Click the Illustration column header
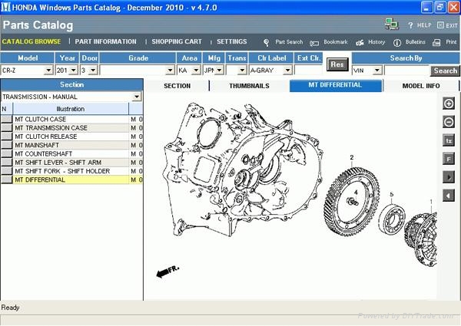Image resolution: width=461 pixels, height=326 pixels. point(71,109)
